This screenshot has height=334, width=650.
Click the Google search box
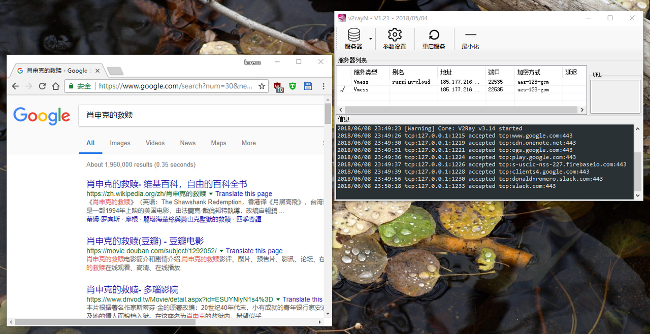201,115
